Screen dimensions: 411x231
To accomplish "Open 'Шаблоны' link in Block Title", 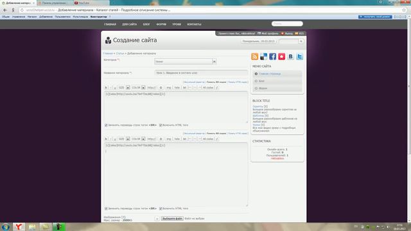I will pyautogui.click(x=258, y=116).
